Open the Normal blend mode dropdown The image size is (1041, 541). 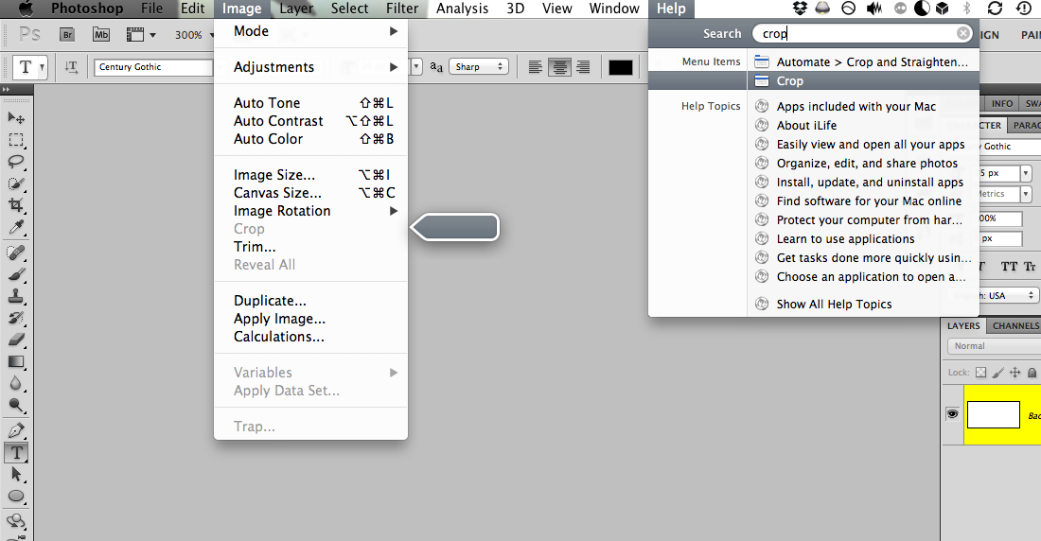click(x=994, y=346)
